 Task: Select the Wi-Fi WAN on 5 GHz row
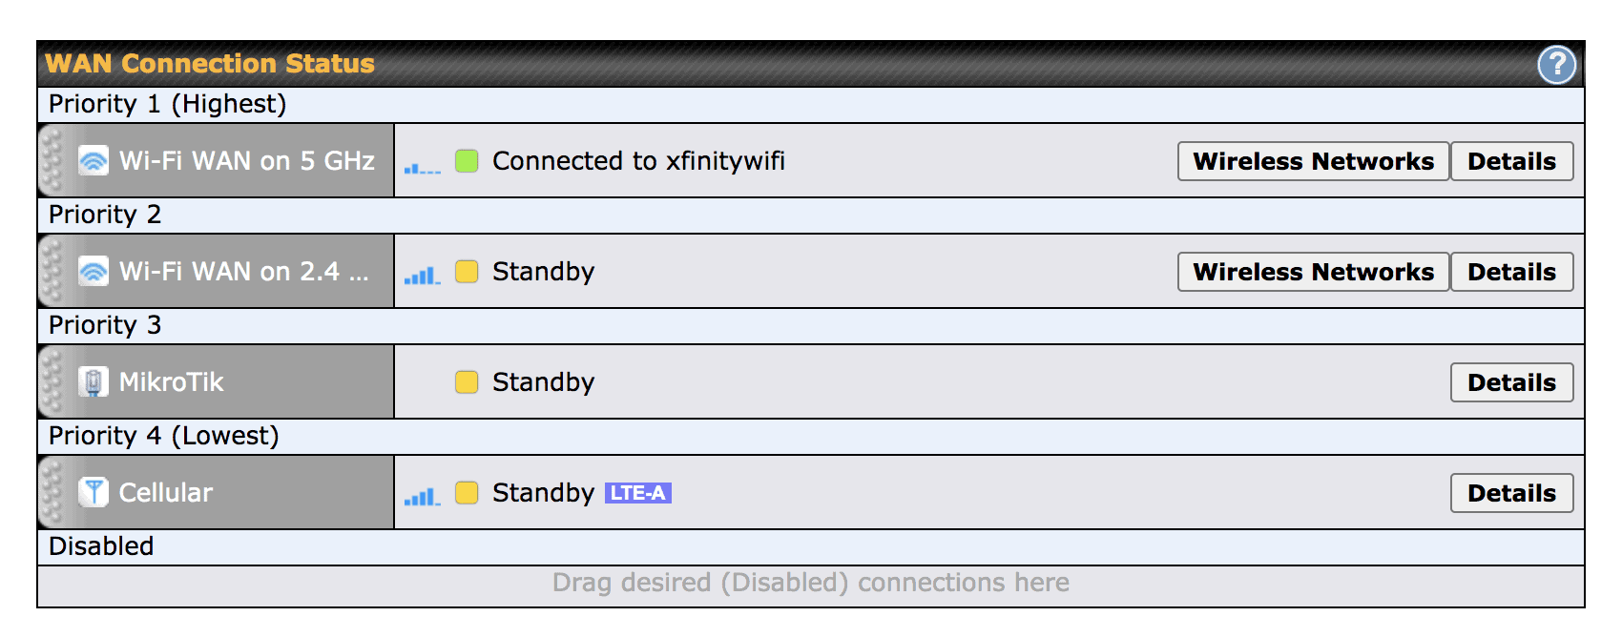[x=811, y=160]
